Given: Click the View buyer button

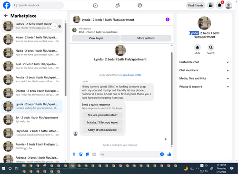Looking at the screenshot, I should coord(96,38).
